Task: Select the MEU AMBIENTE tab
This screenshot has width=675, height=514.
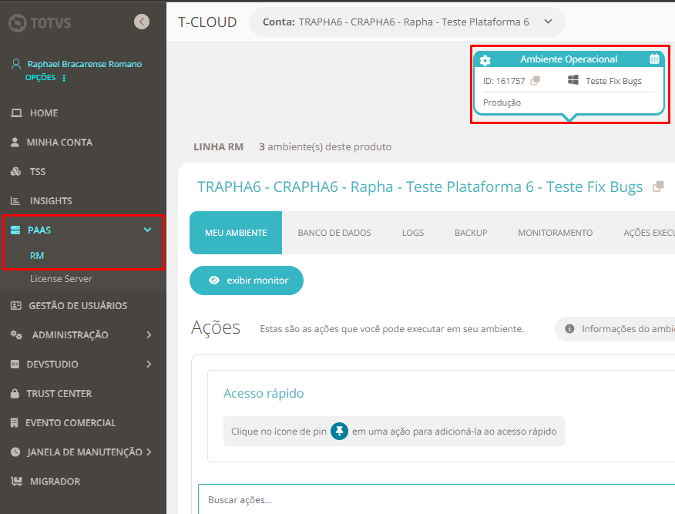Action: click(236, 233)
